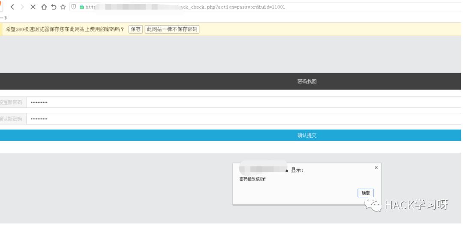Bookmark page with star icon
Image resolution: width=463 pixels, height=225 pixels.
point(63,7)
